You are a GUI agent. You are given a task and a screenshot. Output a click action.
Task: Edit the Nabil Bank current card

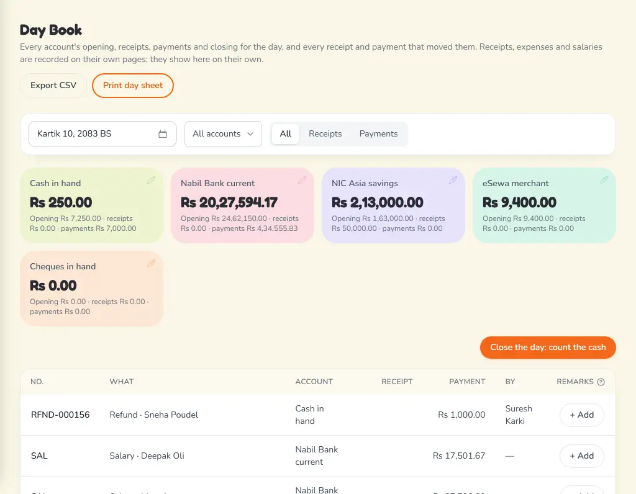(302, 180)
